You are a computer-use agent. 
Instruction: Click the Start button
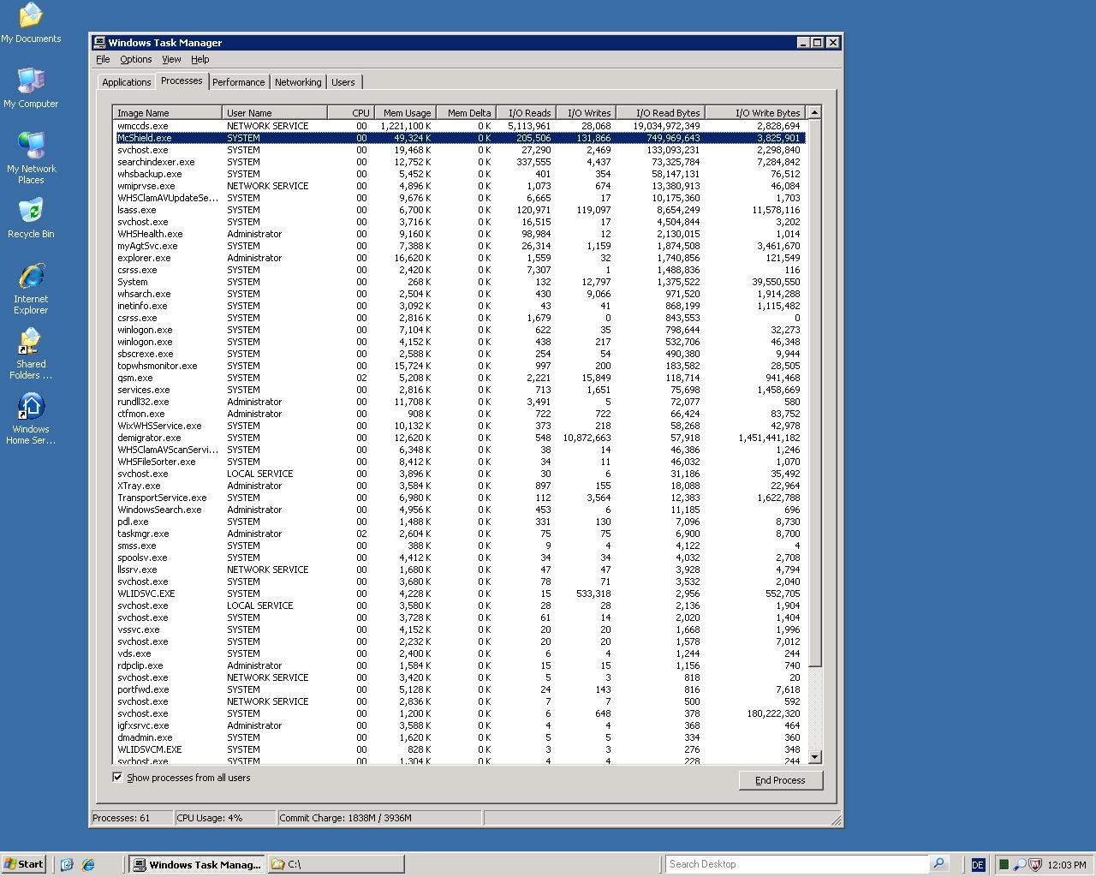coord(24,864)
